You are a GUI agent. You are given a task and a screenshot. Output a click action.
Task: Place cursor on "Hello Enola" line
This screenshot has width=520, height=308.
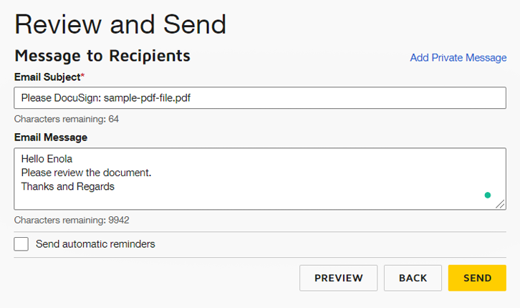(47, 159)
